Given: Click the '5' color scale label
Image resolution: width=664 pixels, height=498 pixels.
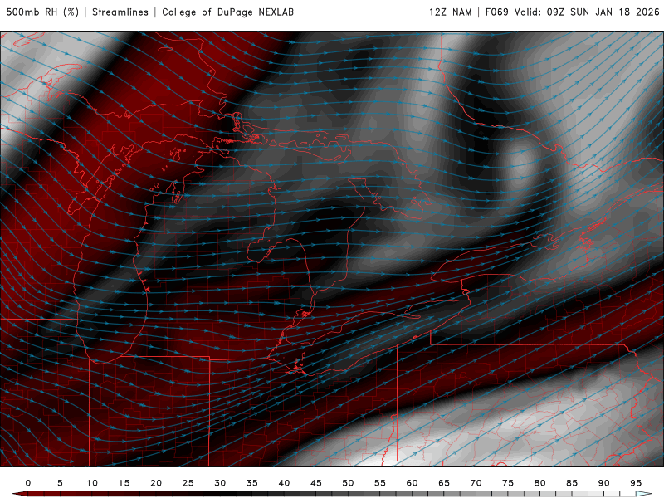Looking at the screenshot, I should click(60, 483).
